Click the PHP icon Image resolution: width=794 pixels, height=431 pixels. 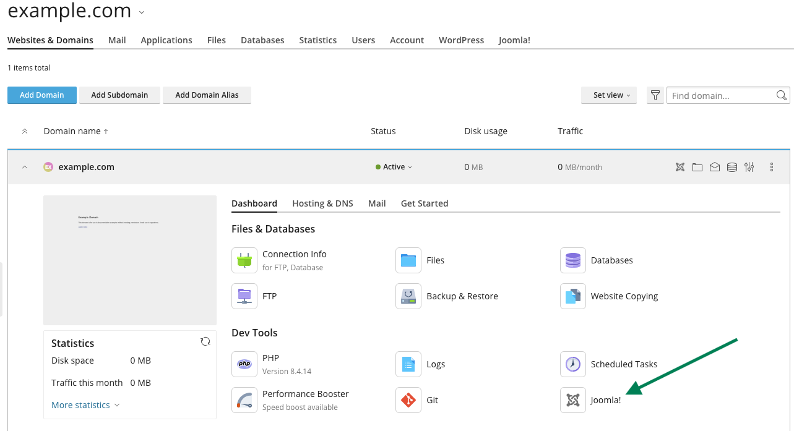(x=244, y=364)
